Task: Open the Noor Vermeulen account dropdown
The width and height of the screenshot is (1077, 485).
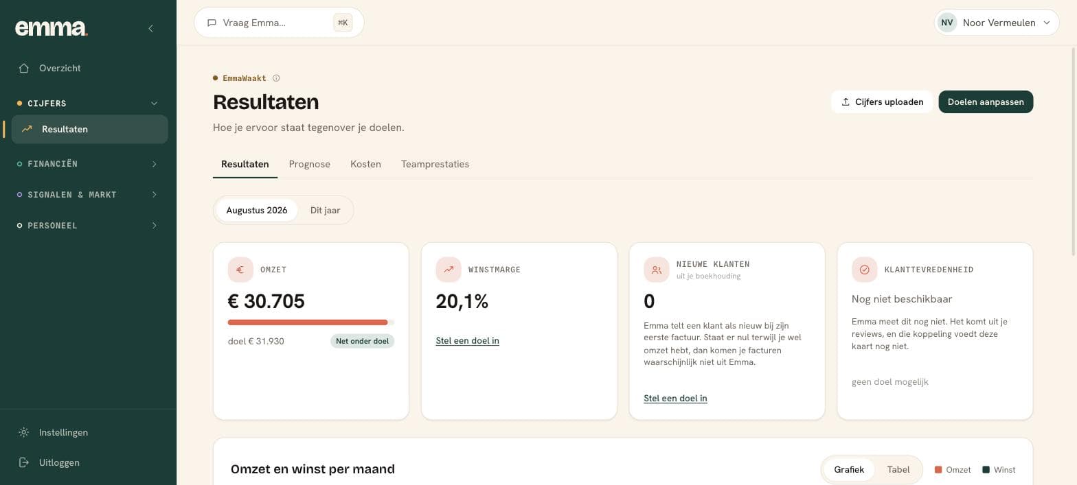Action: pos(997,23)
